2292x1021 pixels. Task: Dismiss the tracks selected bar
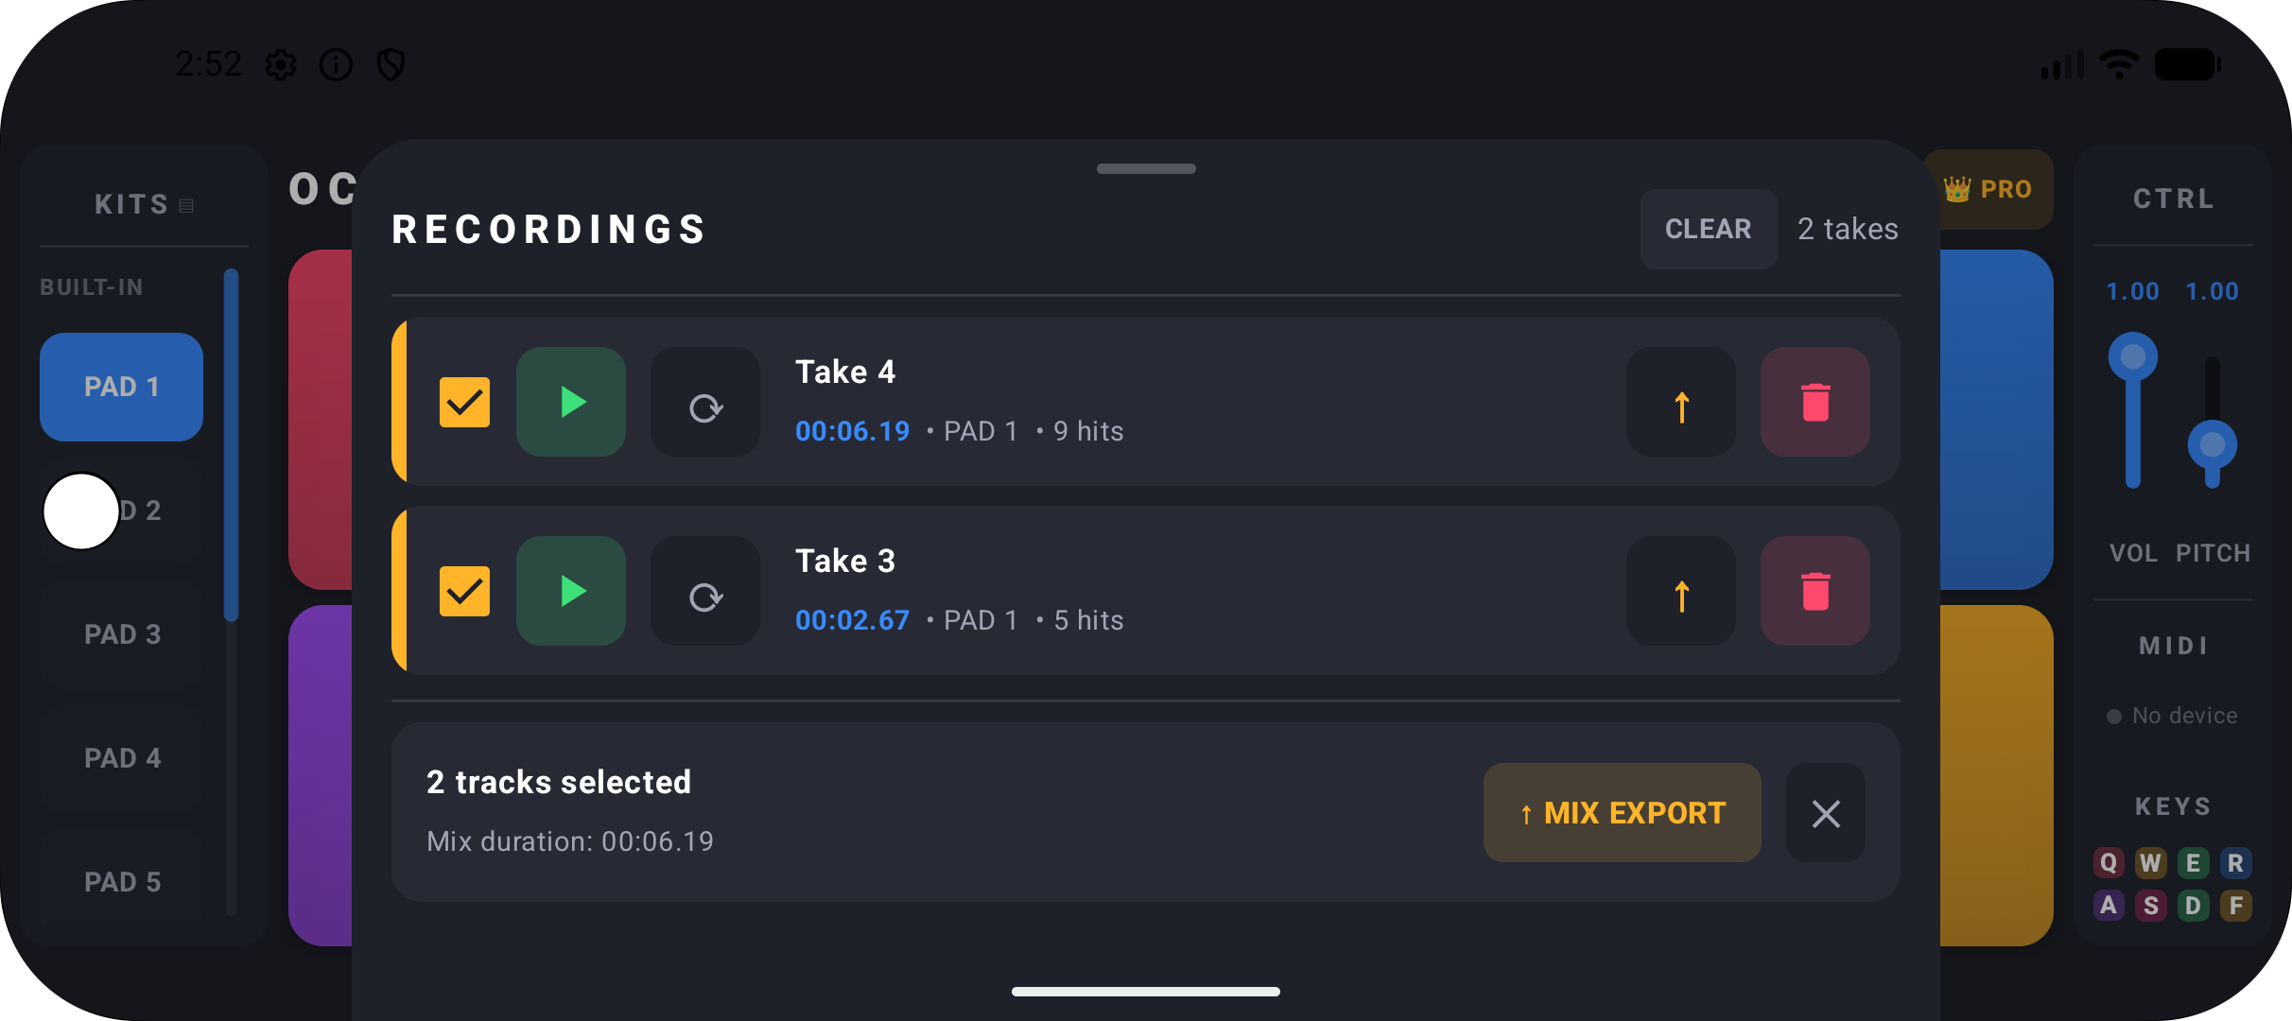[1825, 813]
